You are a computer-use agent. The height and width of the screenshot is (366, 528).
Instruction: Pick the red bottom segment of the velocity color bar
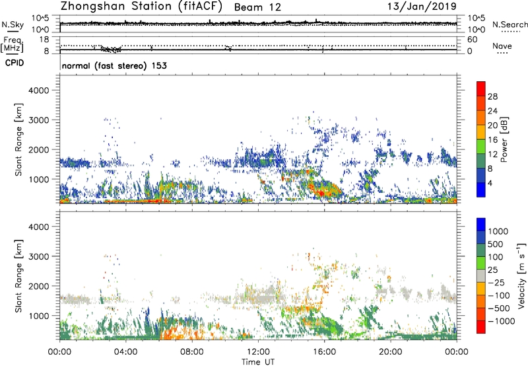point(481,327)
